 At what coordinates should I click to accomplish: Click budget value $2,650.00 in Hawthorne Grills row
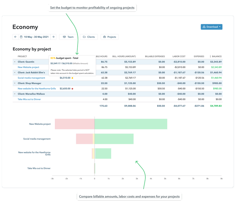tap(65, 89)
